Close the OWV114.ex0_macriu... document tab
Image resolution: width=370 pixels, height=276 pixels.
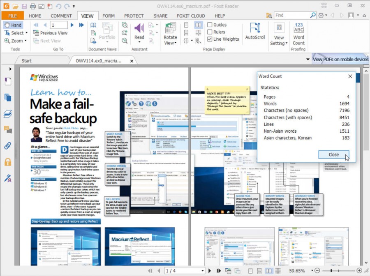point(132,61)
